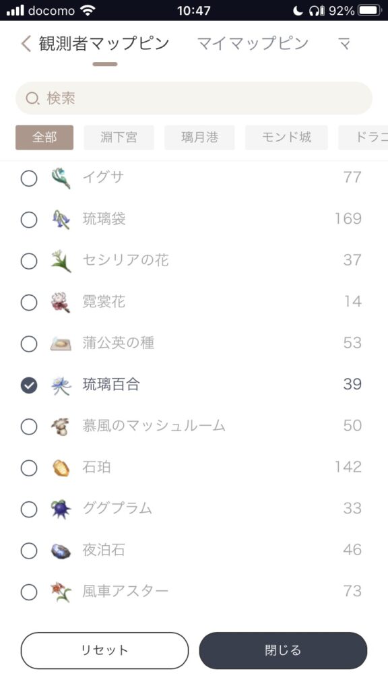The height and width of the screenshot is (690, 388).
Task: Uncheck the 琉璃百合 checkbox
Action: (29, 385)
